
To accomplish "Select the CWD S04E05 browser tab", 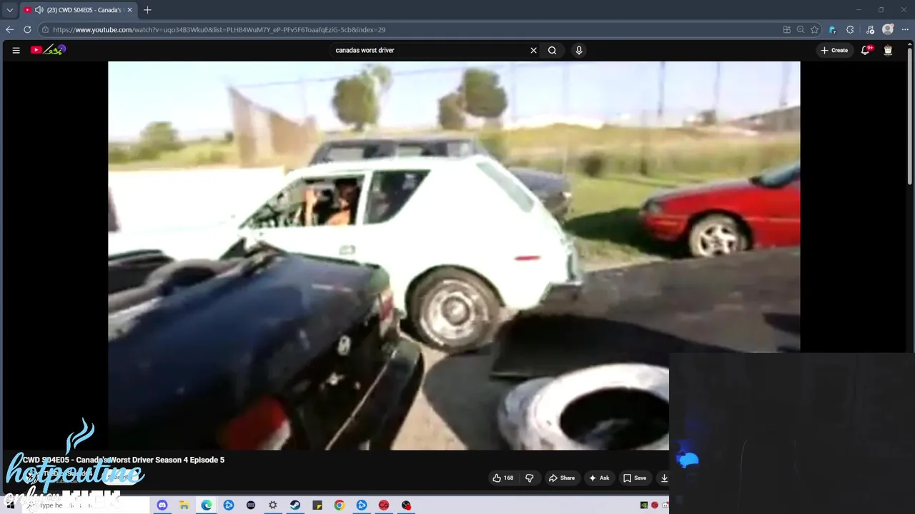I will point(77,10).
